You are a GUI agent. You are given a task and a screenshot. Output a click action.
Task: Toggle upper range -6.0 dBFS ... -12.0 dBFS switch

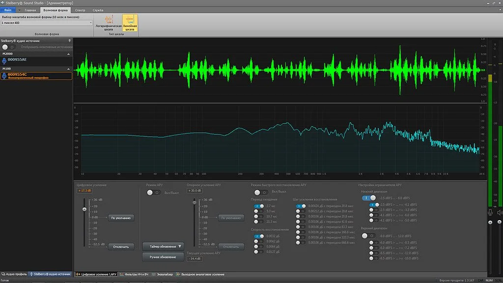coord(368,236)
